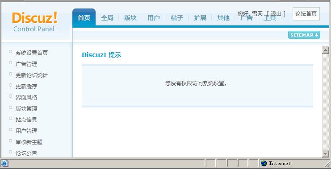
Task: Click 更新缓存 in the sidebar
Action: [x=26, y=87]
